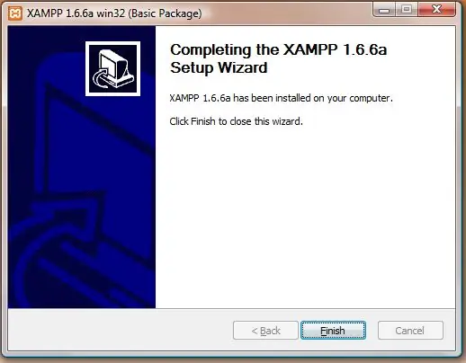Click the divider line above the wizard buttons
This screenshot has height=363, width=466.
pos(231,308)
